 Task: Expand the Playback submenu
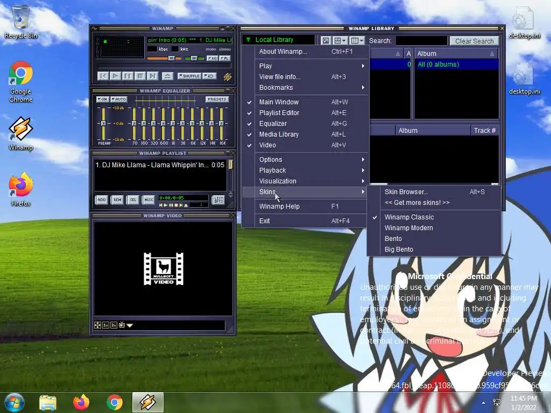(305, 170)
